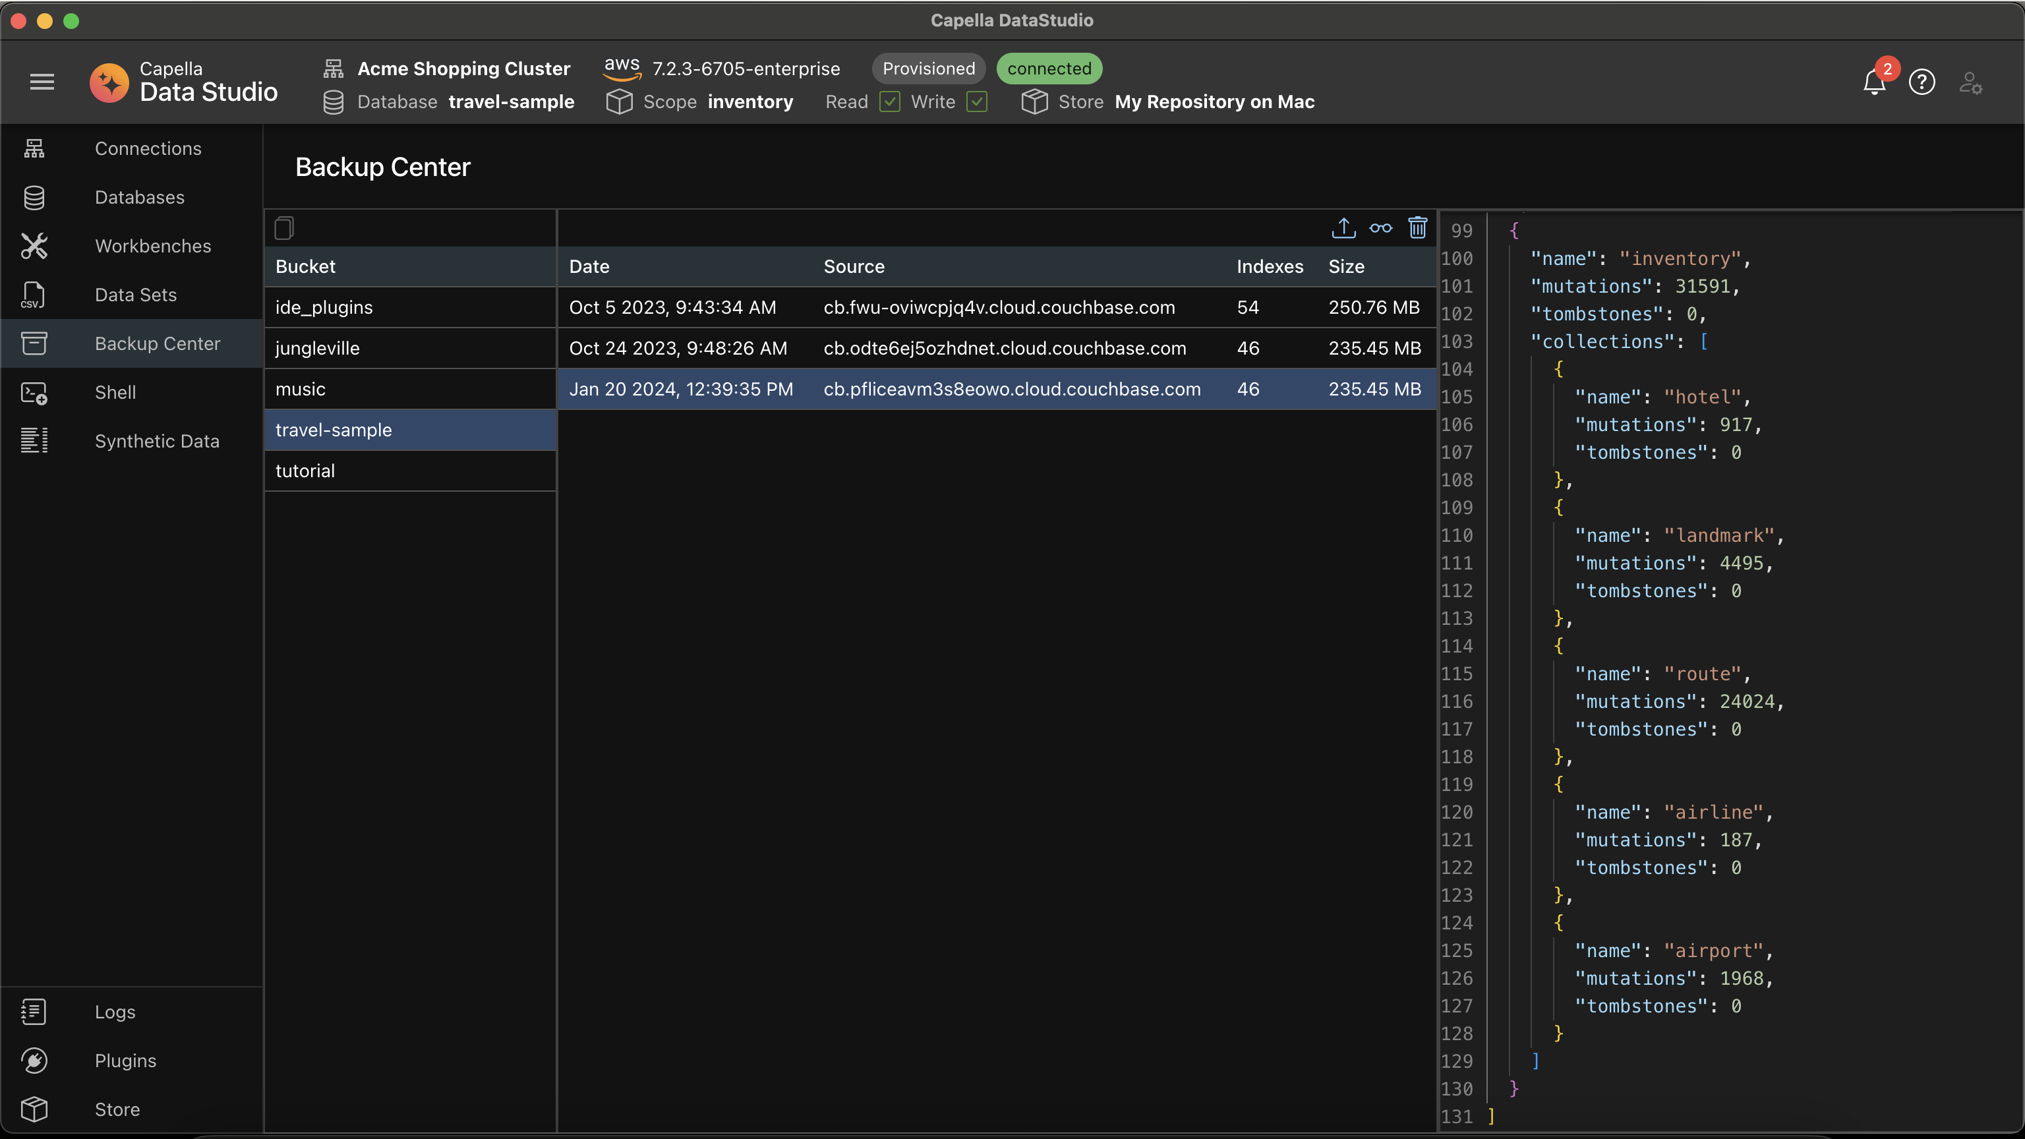This screenshot has width=2025, height=1139.
Task: Click the notifications bell icon
Action: click(1875, 80)
